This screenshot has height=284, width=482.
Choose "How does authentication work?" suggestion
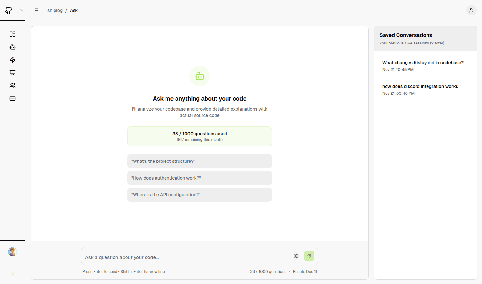pos(199,178)
